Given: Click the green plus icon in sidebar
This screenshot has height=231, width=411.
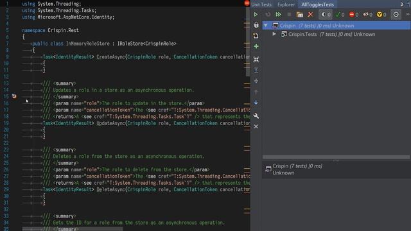Looking at the screenshot, I should click(x=256, y=46).
